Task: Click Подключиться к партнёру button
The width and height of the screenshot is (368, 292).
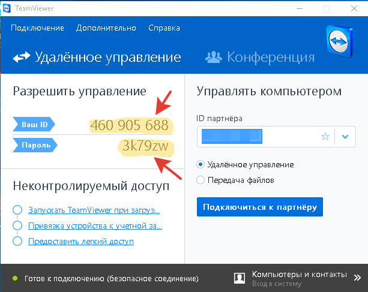Action: [260, 207]
